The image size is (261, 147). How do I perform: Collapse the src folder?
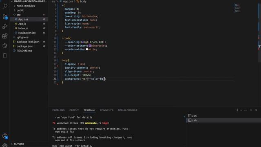(29, 15)
